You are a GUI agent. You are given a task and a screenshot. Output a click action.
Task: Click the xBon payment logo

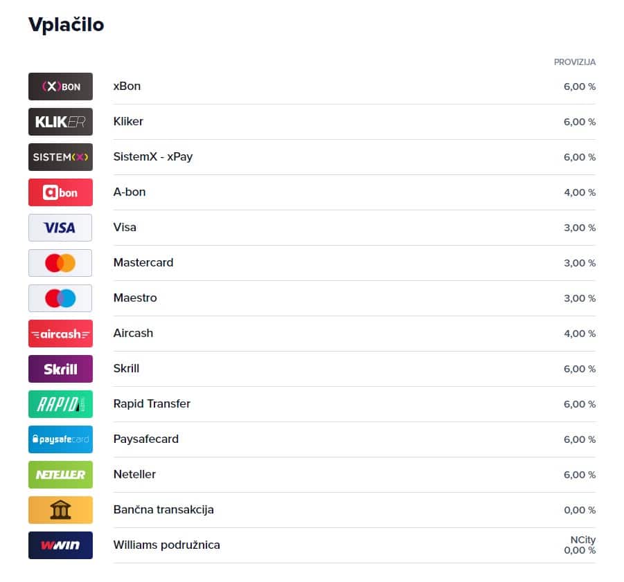[x=60, y=87]
